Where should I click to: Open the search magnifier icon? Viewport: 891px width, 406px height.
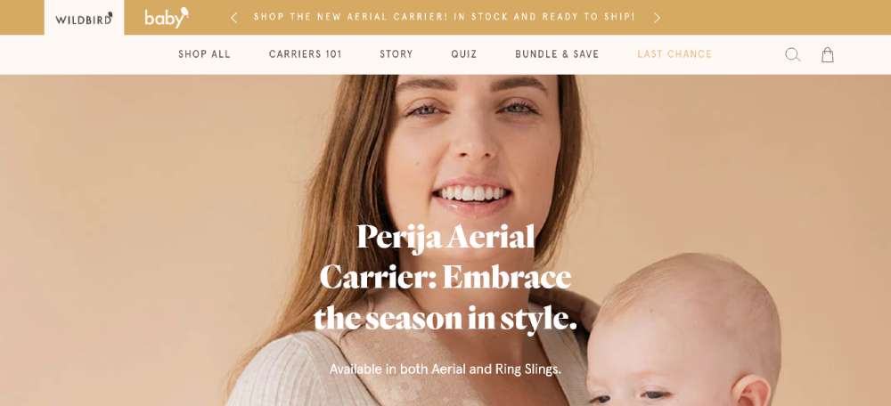[793, 54]
